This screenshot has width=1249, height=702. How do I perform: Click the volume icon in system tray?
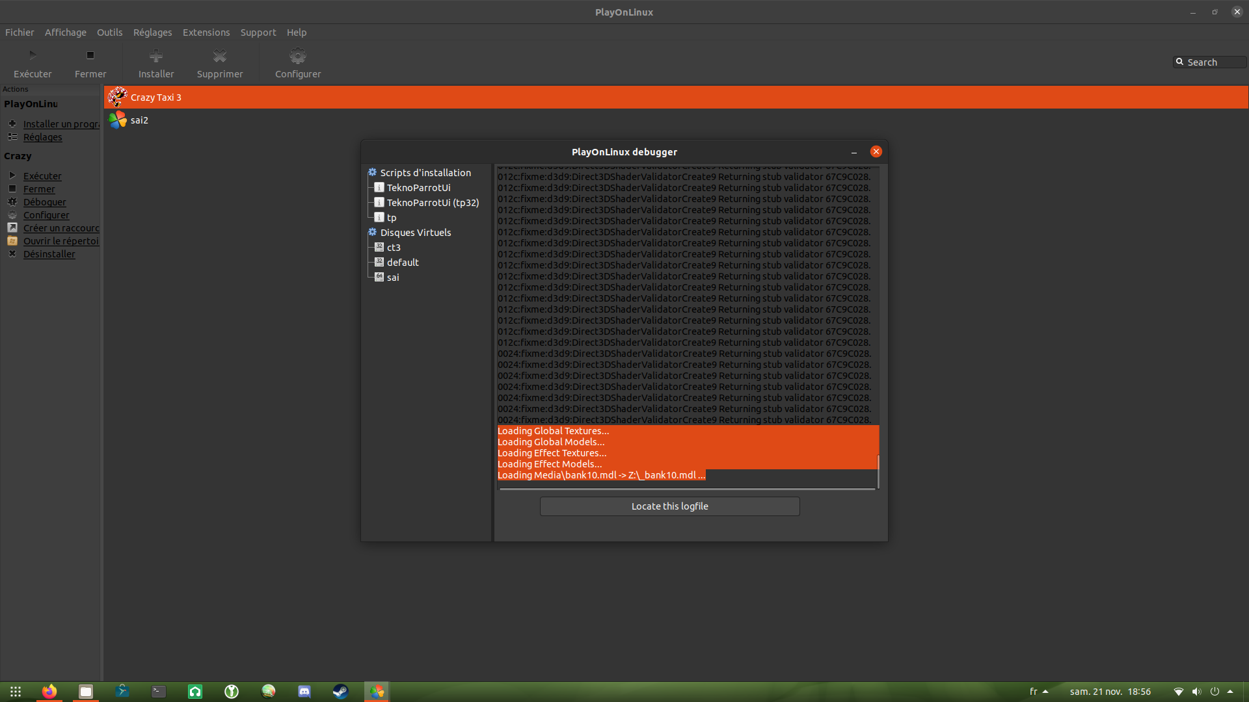[x=1197, y=692]
